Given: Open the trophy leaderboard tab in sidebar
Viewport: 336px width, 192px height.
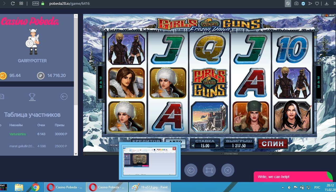Looking at the screenshot, I should [x=32, y=97].
